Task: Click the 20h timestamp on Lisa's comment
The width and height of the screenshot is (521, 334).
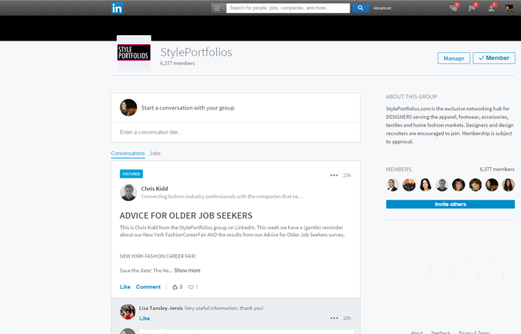Action: [347, 318]
